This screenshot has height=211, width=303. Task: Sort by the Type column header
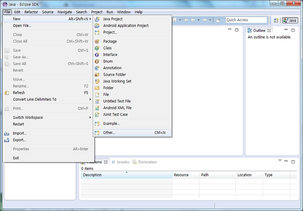coord(276,175)
